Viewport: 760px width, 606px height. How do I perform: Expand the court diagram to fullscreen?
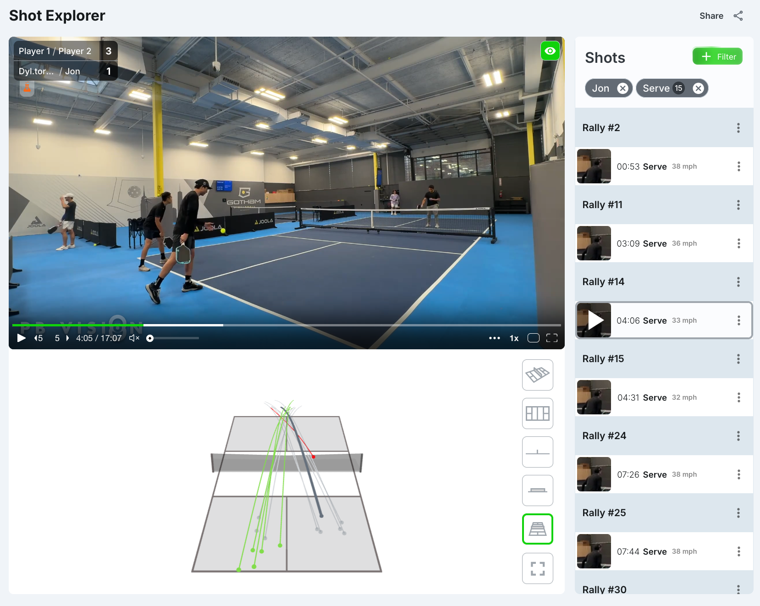pyautogui.click(x=537, y=568)
